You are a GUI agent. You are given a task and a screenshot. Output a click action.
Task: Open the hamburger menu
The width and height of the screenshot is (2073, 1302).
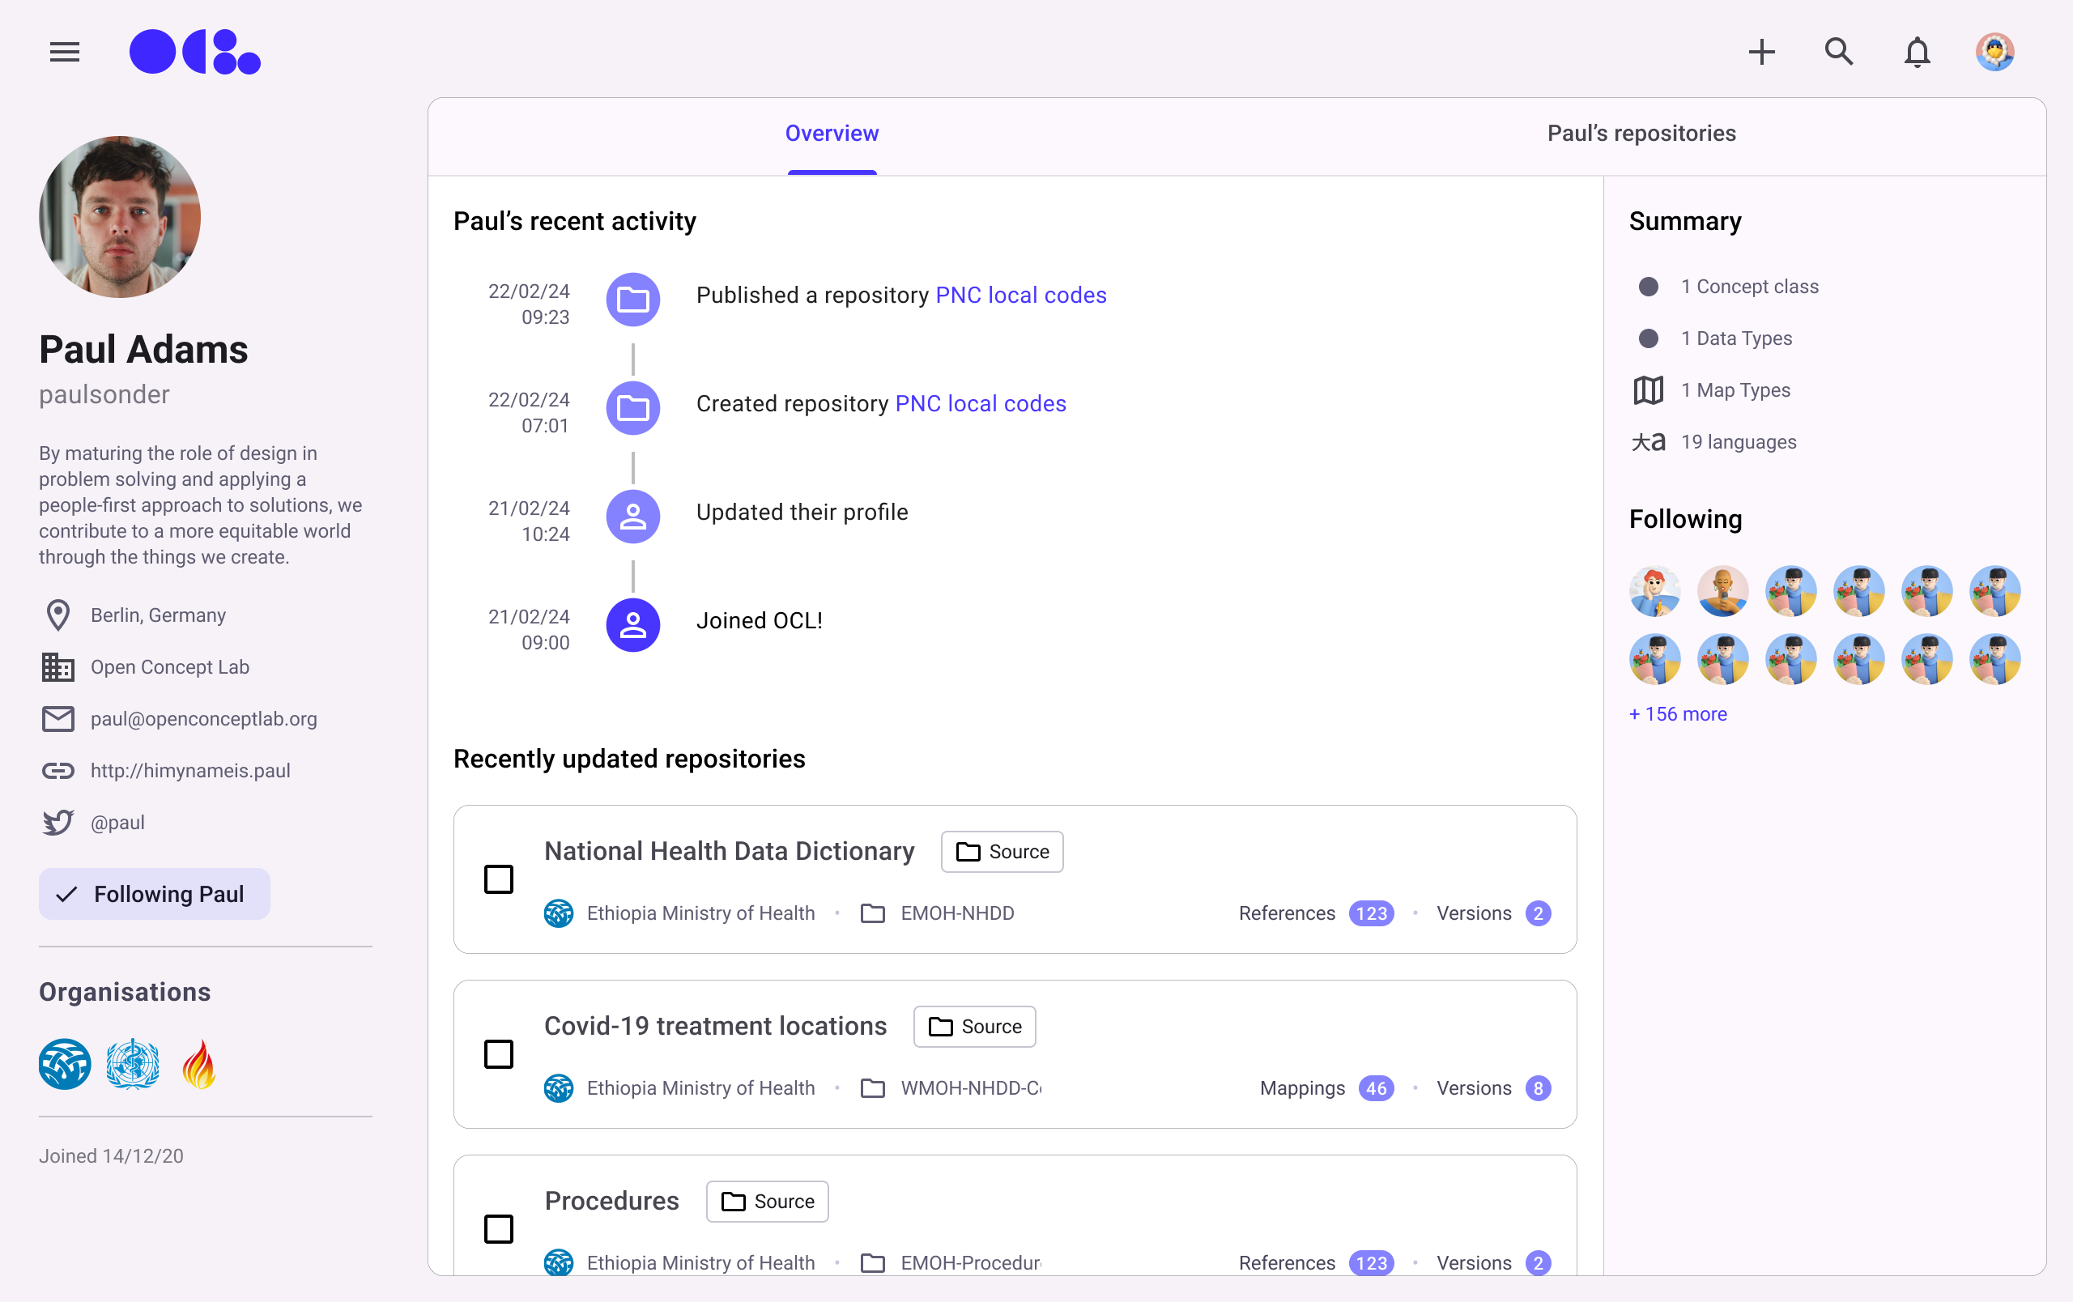(65, 53)
